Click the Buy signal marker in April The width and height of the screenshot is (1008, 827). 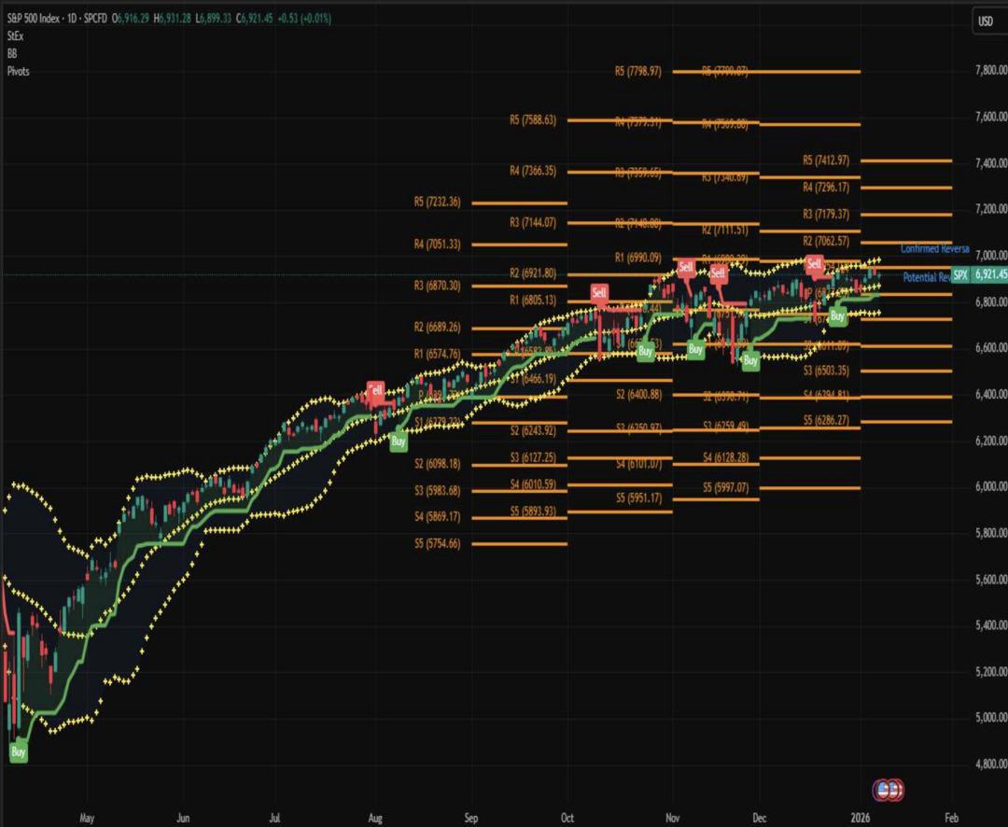tap(19, 752)
